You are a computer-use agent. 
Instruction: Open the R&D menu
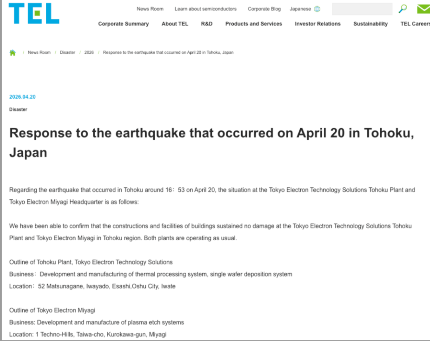pos(207,24)
